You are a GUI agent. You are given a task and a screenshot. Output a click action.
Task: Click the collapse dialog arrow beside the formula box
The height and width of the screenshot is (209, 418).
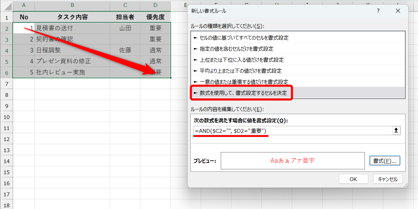396,130
